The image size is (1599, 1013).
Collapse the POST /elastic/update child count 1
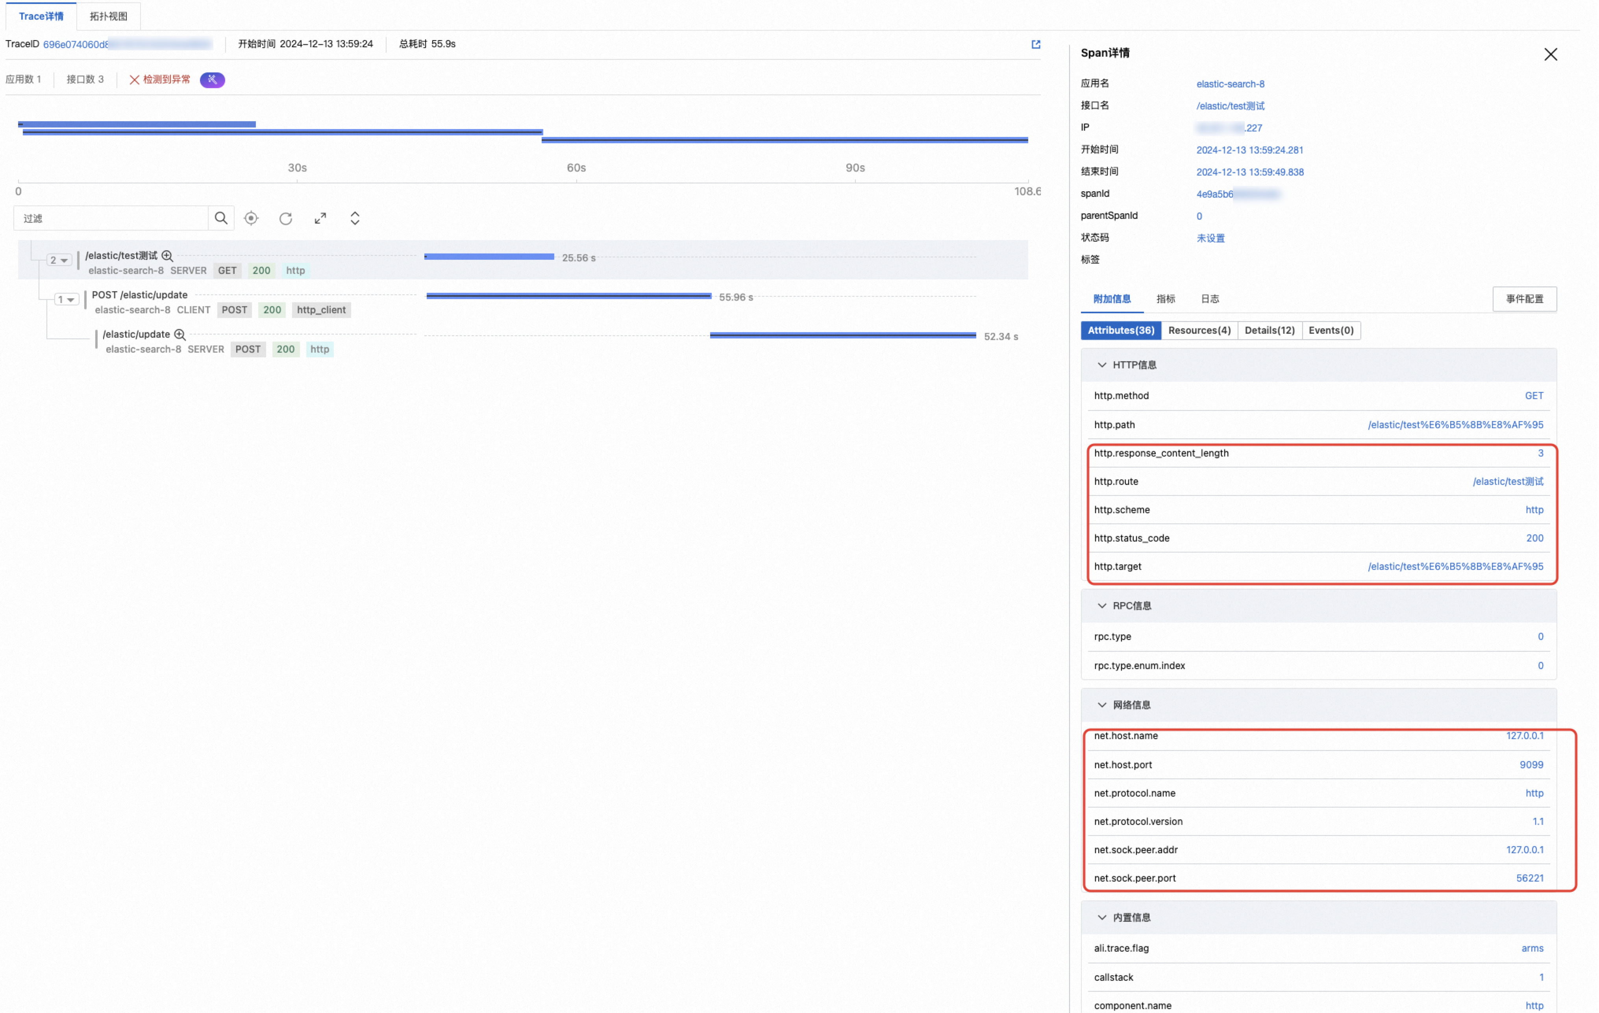[66, 299]
